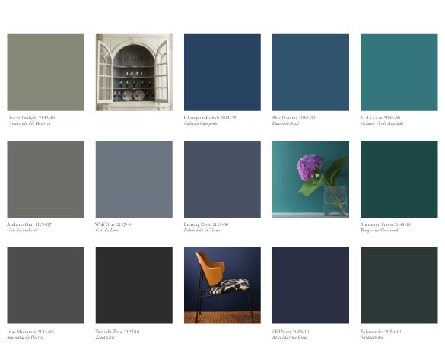Select the Desert Twilight color swatch
445x347 pixels.
pyautogui.click(x=46, y=72)
